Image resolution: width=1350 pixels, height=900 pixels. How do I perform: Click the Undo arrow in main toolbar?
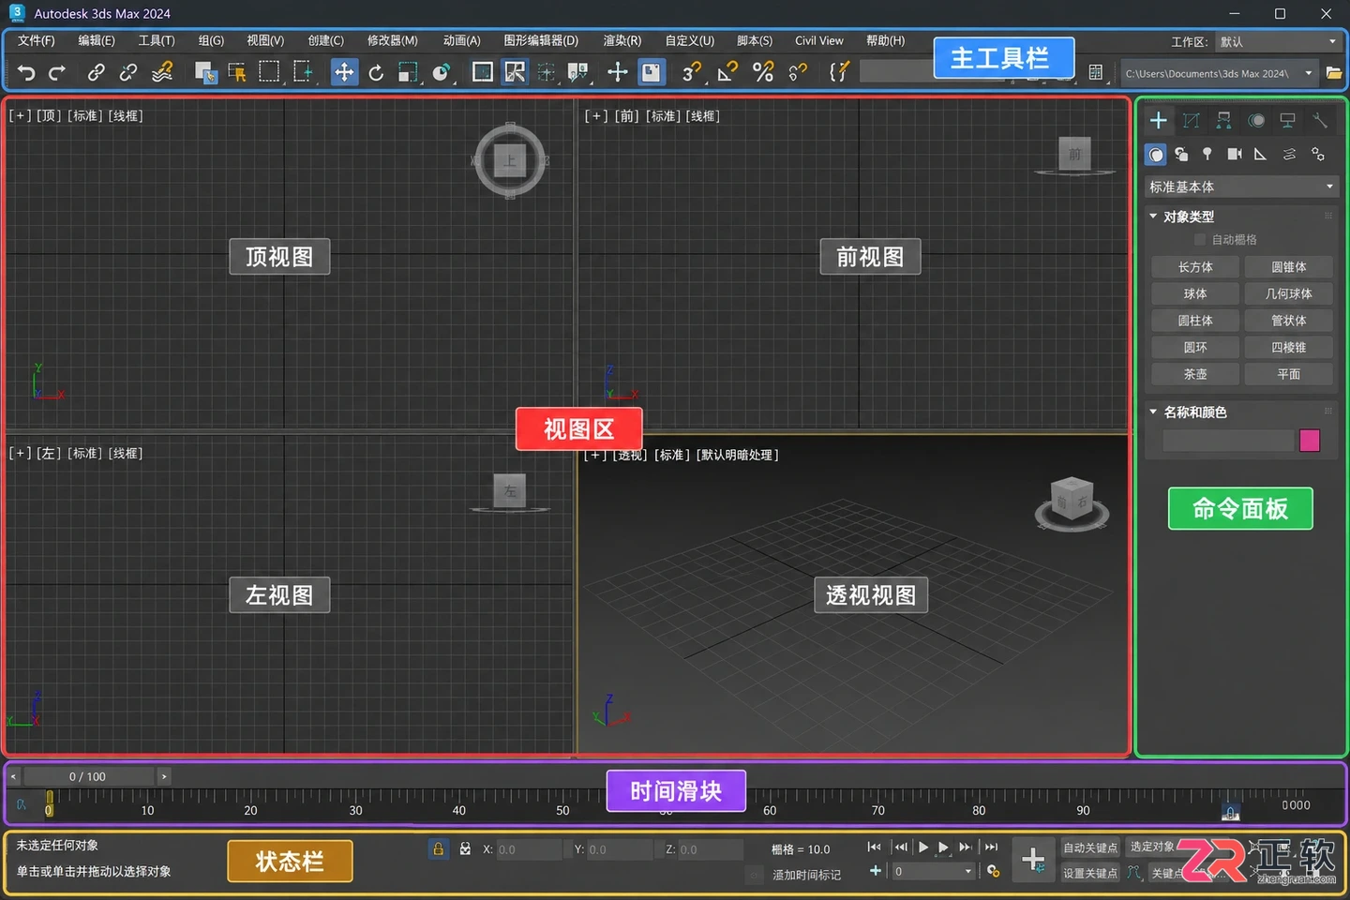pyautogui.click(x=26, y=72)
